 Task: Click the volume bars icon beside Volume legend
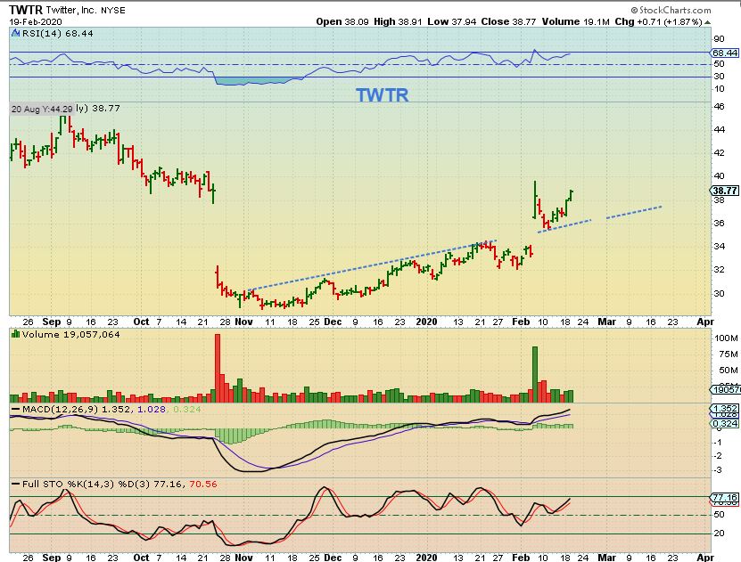[15, 334]
